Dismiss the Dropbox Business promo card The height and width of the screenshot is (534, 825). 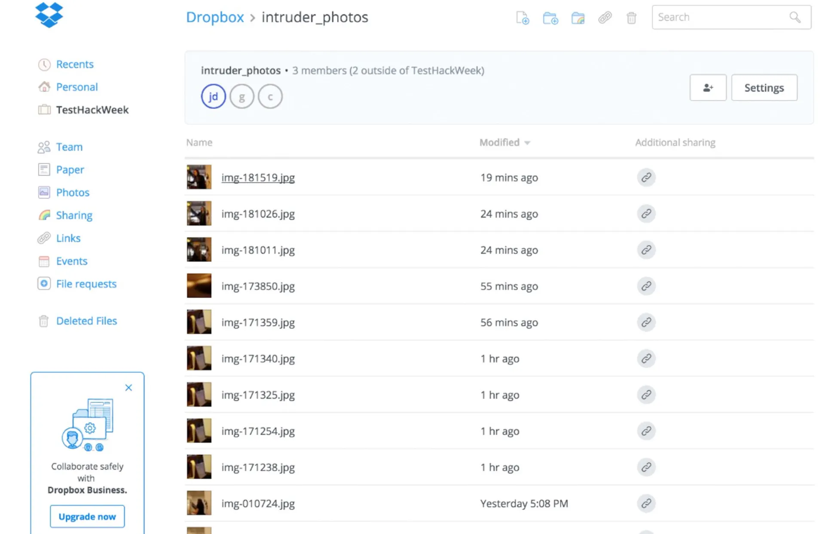(x=128, y=387)
